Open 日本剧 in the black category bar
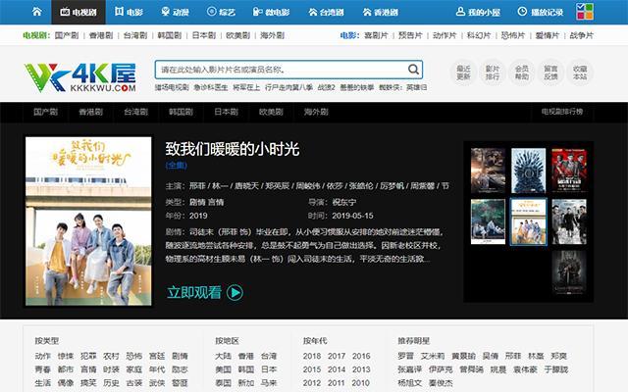628x392 pixels. 226,112
